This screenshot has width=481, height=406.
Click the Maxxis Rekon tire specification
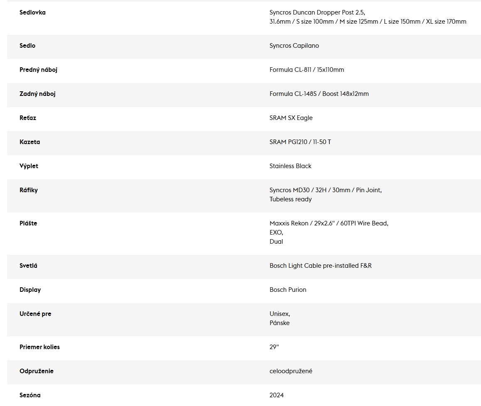click(329, 223)
